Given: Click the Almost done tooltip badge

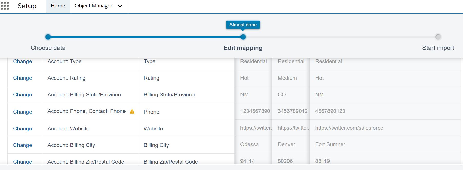Looking at the screenshot, I should click(243, 25).
